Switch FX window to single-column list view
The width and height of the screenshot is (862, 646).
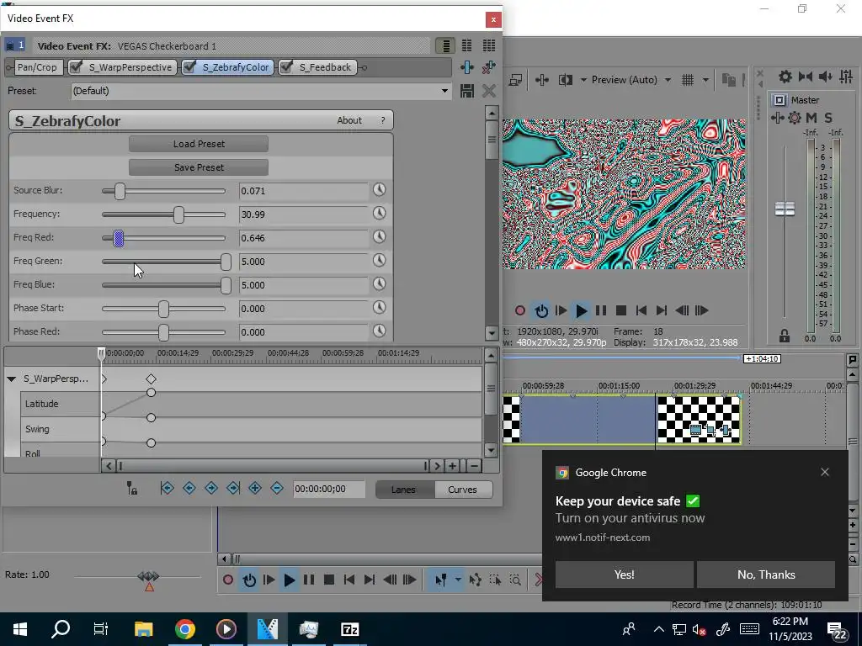pyautogui.click(x=445, y=45)
